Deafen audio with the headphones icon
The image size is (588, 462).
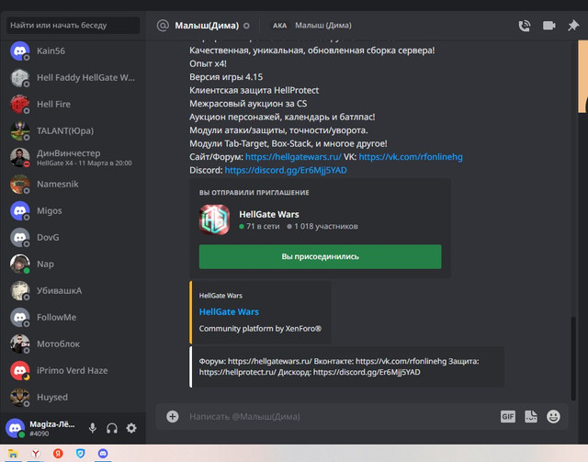coord(112,428)
